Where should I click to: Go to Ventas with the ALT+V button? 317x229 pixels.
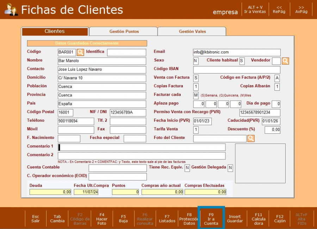tap(255, 9)
